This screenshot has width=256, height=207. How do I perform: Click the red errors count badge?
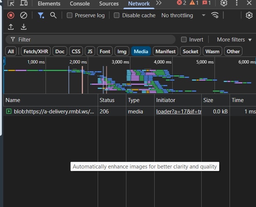(181, 3)
